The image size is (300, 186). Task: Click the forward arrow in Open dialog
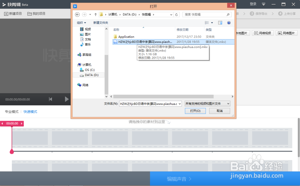[84, 14]
